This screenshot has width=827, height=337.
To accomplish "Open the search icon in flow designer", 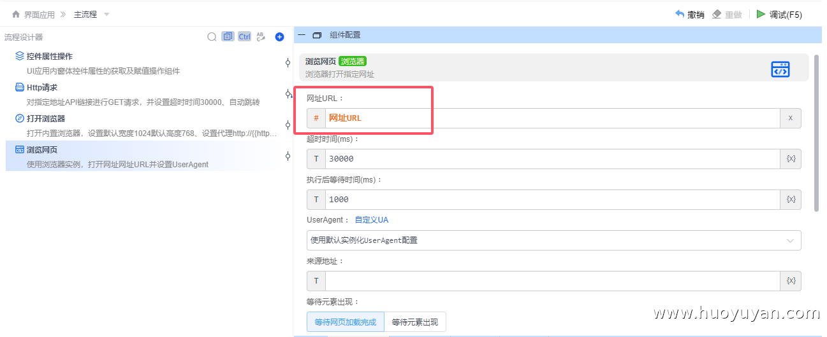I will 212,37.
